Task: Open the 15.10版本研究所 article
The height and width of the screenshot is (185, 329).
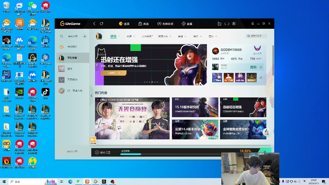Action: click(x=195, y=107)
